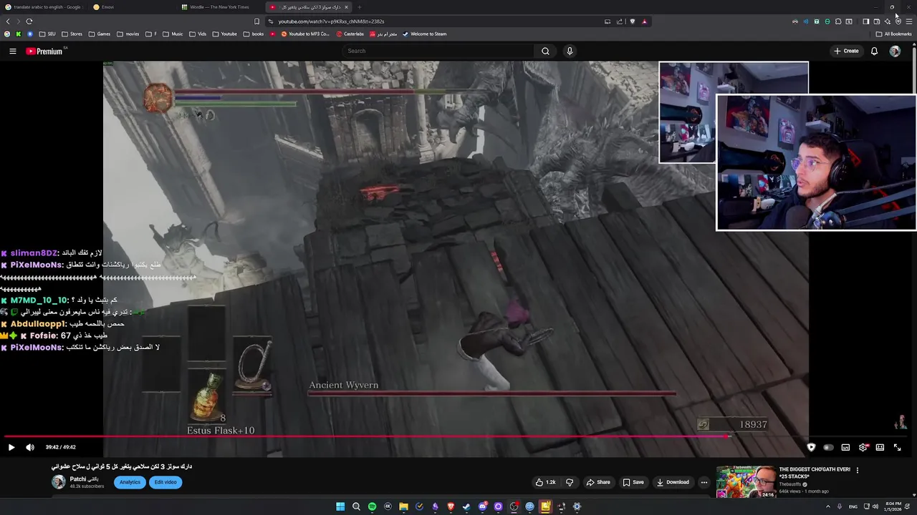Open the Music bookmarks folder

[x=173, y=34]
